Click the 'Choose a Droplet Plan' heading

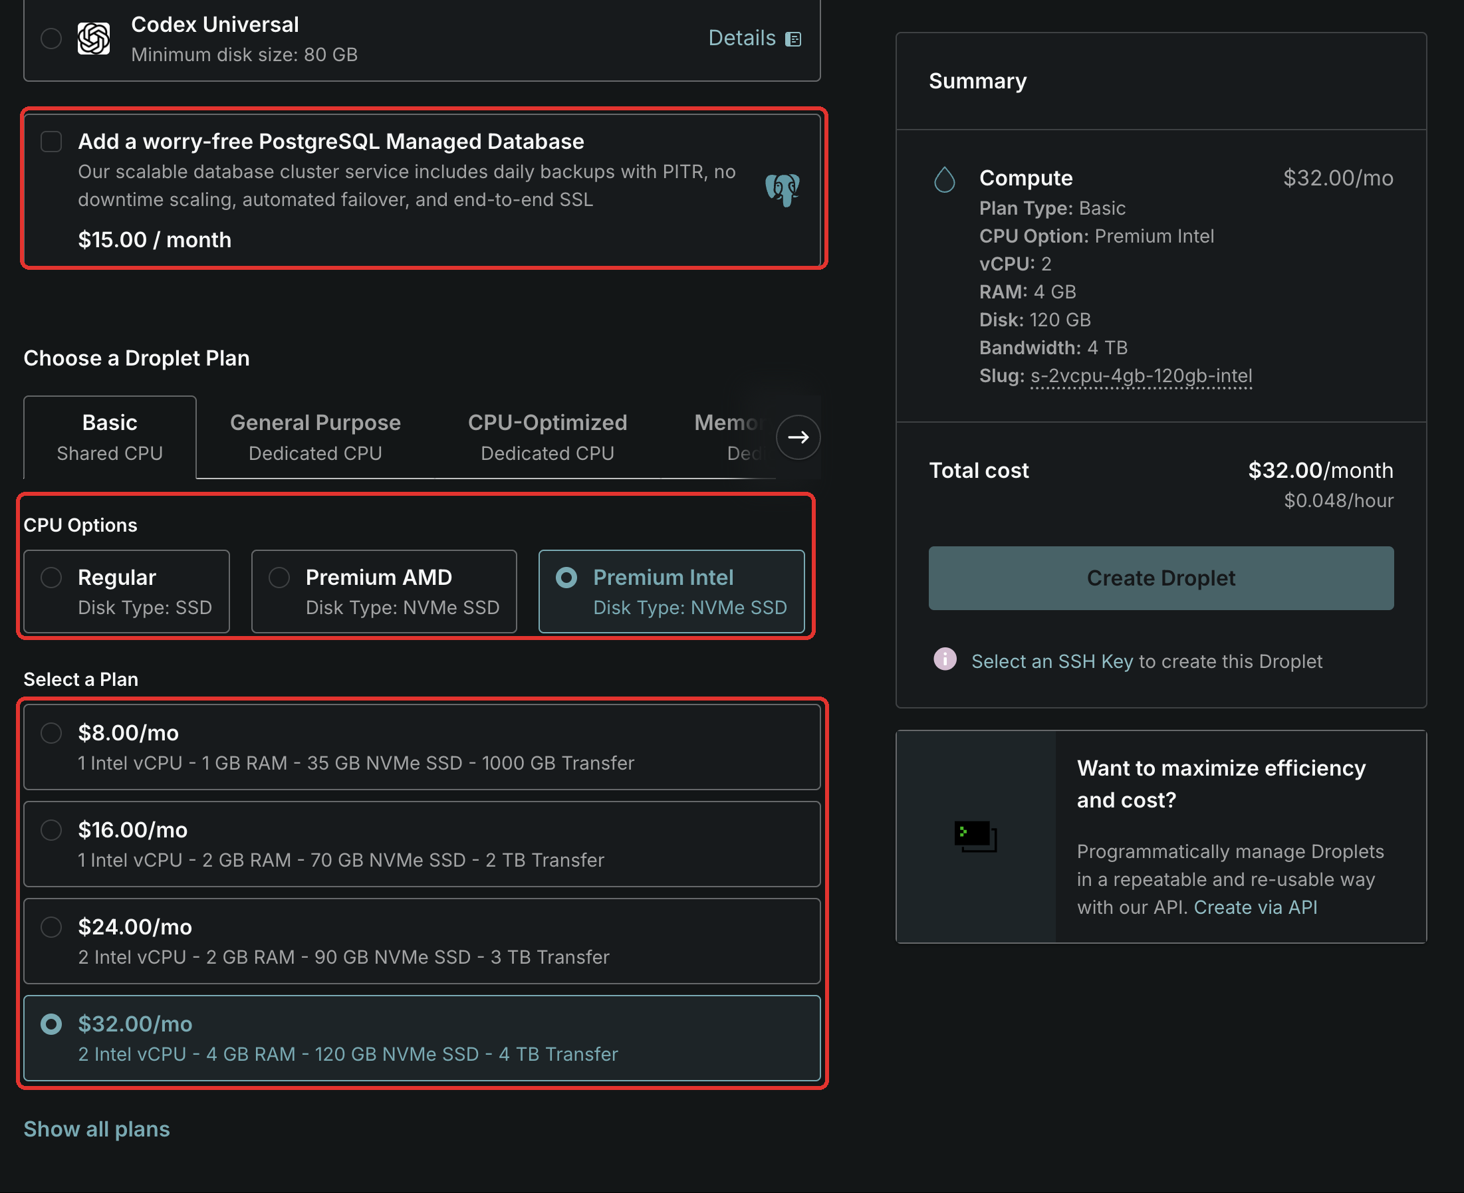tap(136, 358)
